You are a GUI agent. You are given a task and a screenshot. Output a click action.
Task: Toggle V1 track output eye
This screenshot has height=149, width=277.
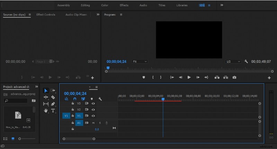(93, 116)
